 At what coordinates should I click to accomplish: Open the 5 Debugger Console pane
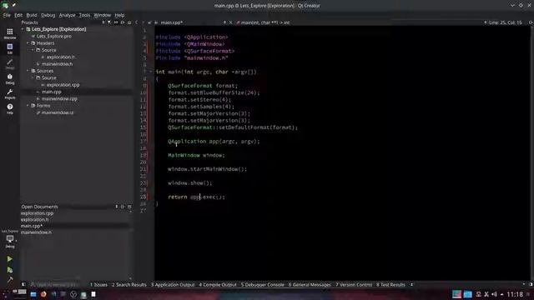[263, 285]
